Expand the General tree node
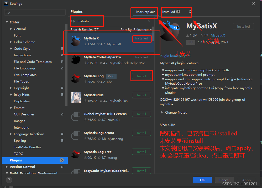Screen dimensions: 262x188 pos(11,29)
